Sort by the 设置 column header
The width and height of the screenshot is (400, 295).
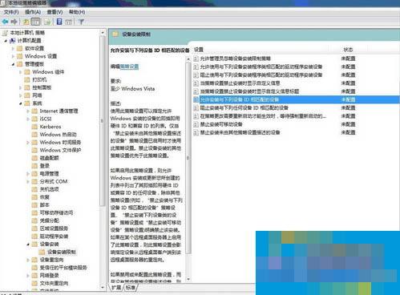(x=199, y=50)
